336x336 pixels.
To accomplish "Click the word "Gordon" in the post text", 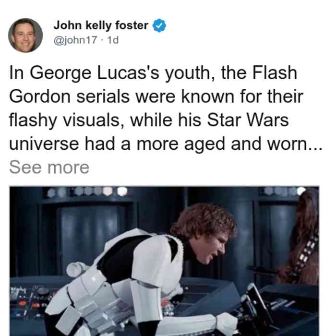I will 40,96.
